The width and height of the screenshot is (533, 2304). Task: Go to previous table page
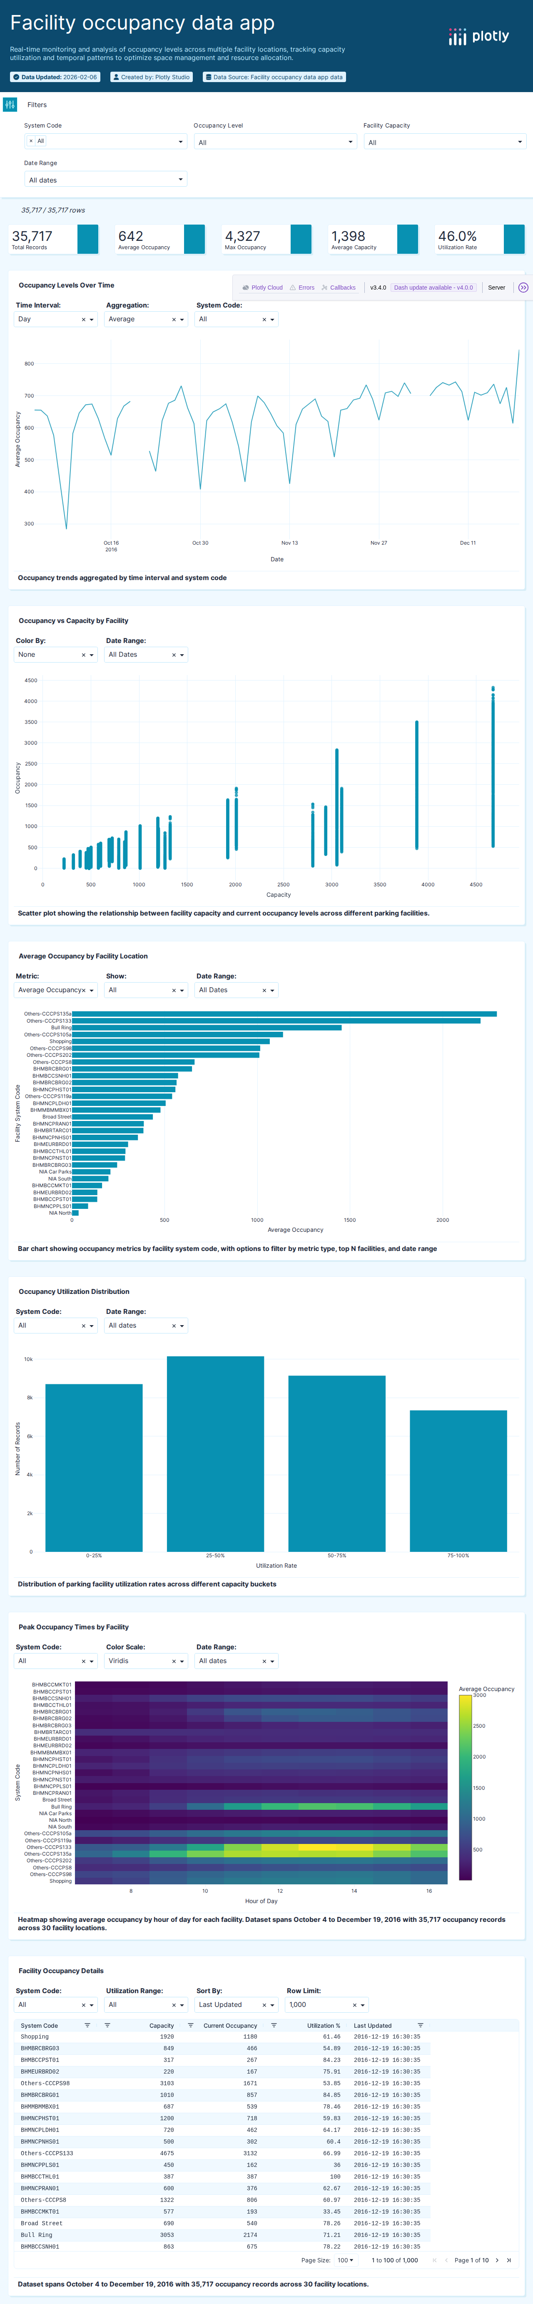click(446, 2260)
